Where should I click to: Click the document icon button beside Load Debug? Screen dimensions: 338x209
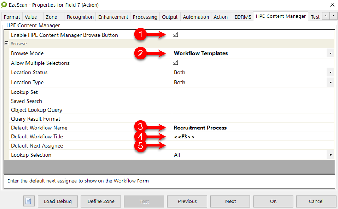(29, 201)
